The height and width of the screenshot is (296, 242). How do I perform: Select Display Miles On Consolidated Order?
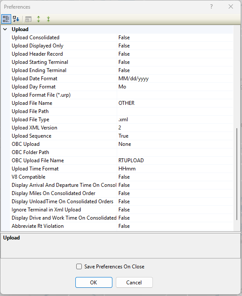coord(121,193)
